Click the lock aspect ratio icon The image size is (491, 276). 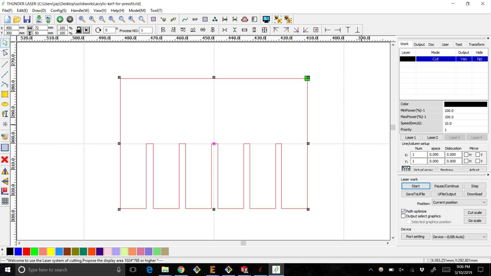(x=79, y=30)
